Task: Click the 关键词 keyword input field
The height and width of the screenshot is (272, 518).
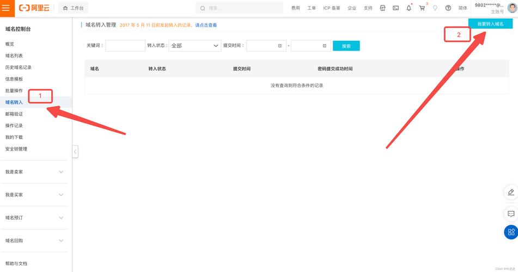Action: pos(125,46)
